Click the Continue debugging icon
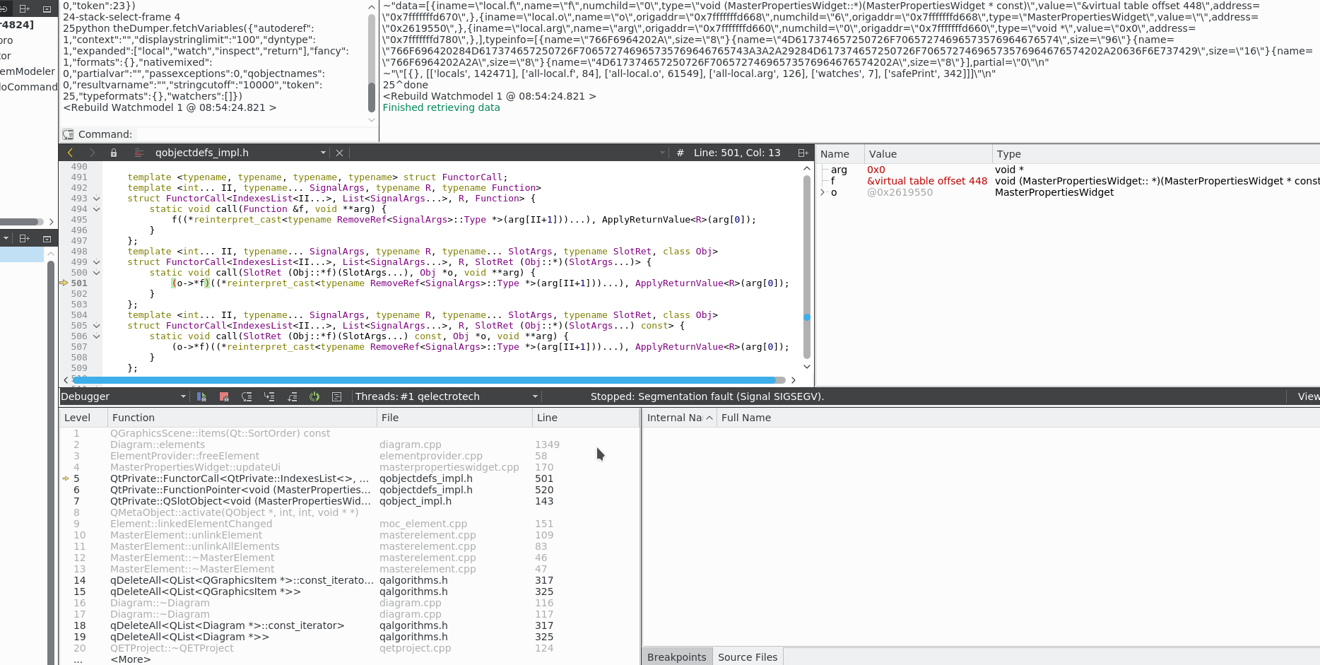 (x=201, y=397)
